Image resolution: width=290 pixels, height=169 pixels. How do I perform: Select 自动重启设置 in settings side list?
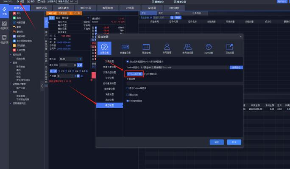109,83
